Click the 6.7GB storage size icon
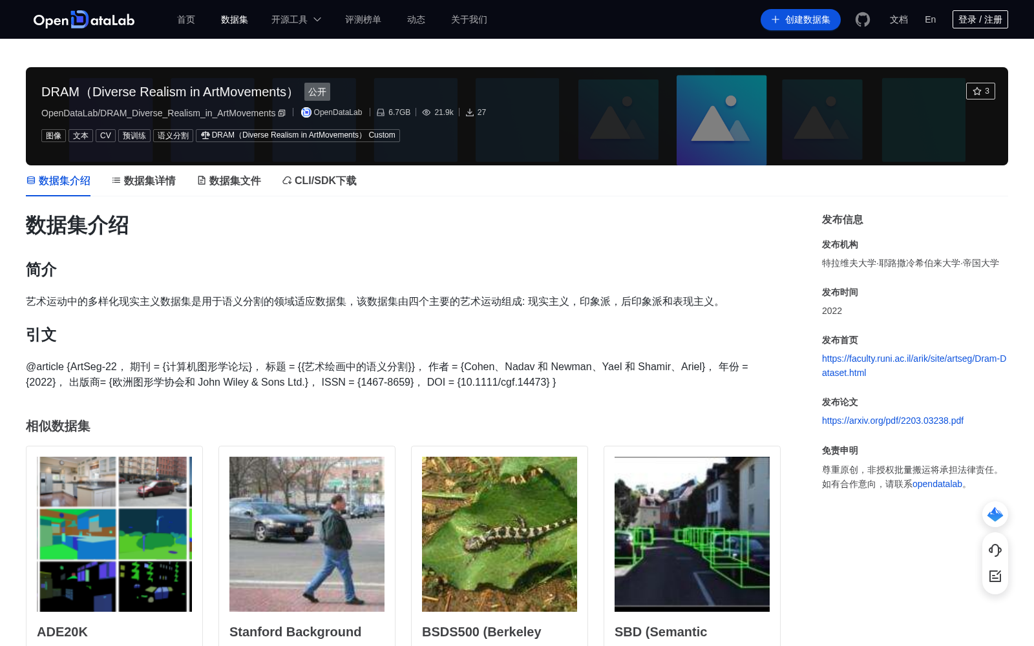 point(381,112)
